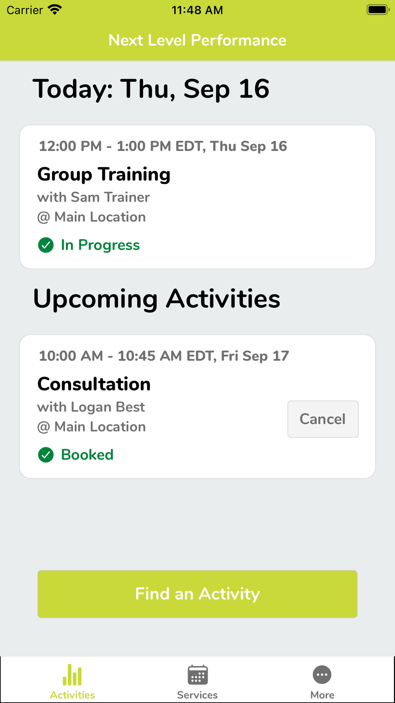
Task: Tap the battery indicator icon
Action: pyautogui.click(x=378, y=10)
